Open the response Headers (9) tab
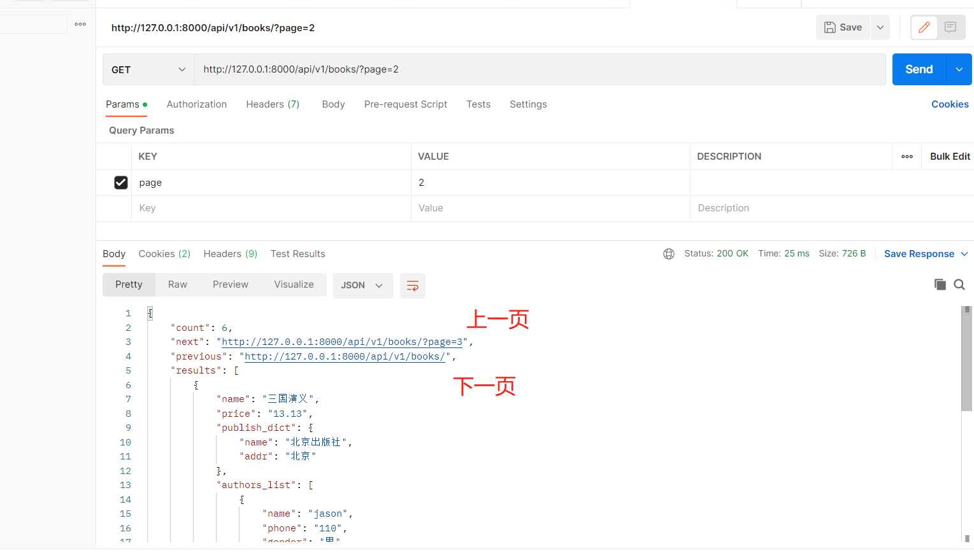The width and height of the screenshot is (974, 553). pos(231,254)
